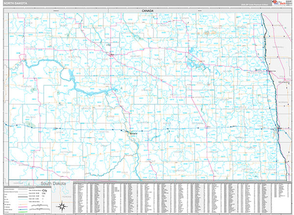The image size is (294, 215).
Task: Select the OLIVER county label
Action: [110, 117]
